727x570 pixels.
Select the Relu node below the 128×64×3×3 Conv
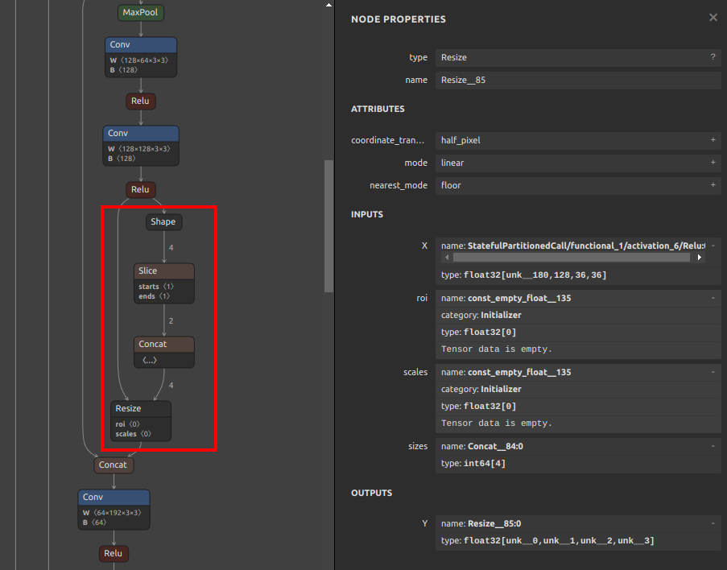[x=140, y=101]
